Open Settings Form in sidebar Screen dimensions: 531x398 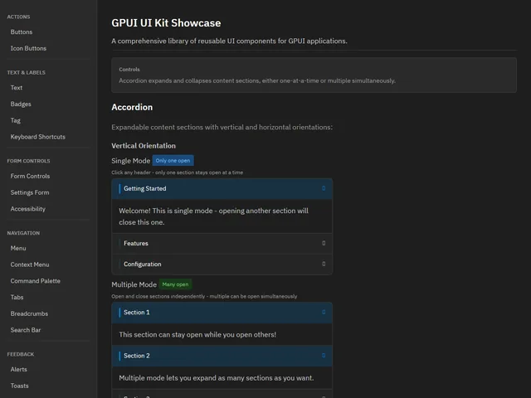tap(30, 192)
